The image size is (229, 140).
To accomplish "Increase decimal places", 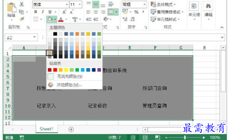I will point(125,19).
